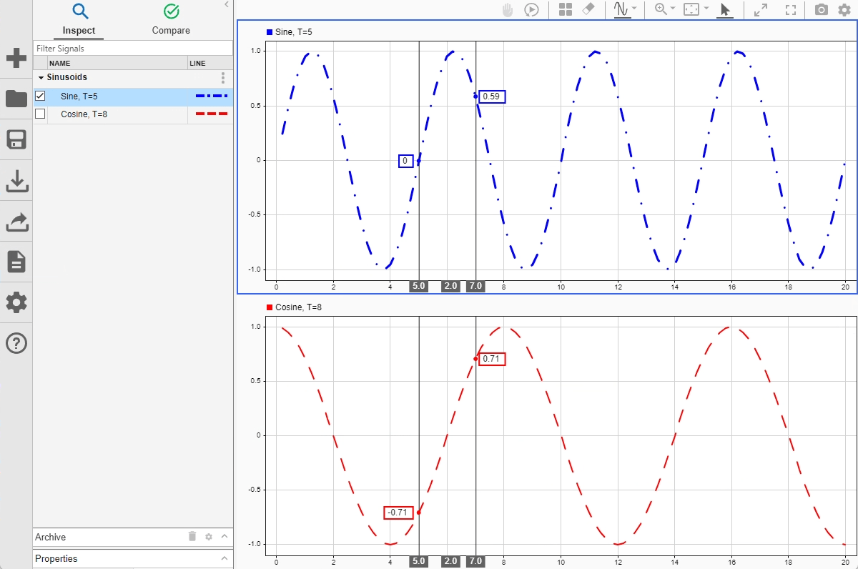Click the Save session floppy disk icon
The height and width of the screenshot is (569, 858).
point(16,140)
